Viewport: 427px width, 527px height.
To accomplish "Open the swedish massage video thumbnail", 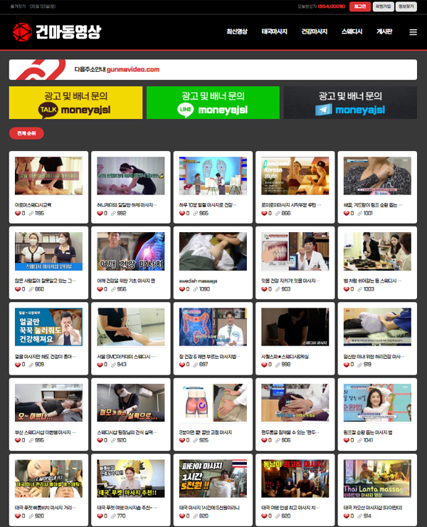I will click(213, 251).
